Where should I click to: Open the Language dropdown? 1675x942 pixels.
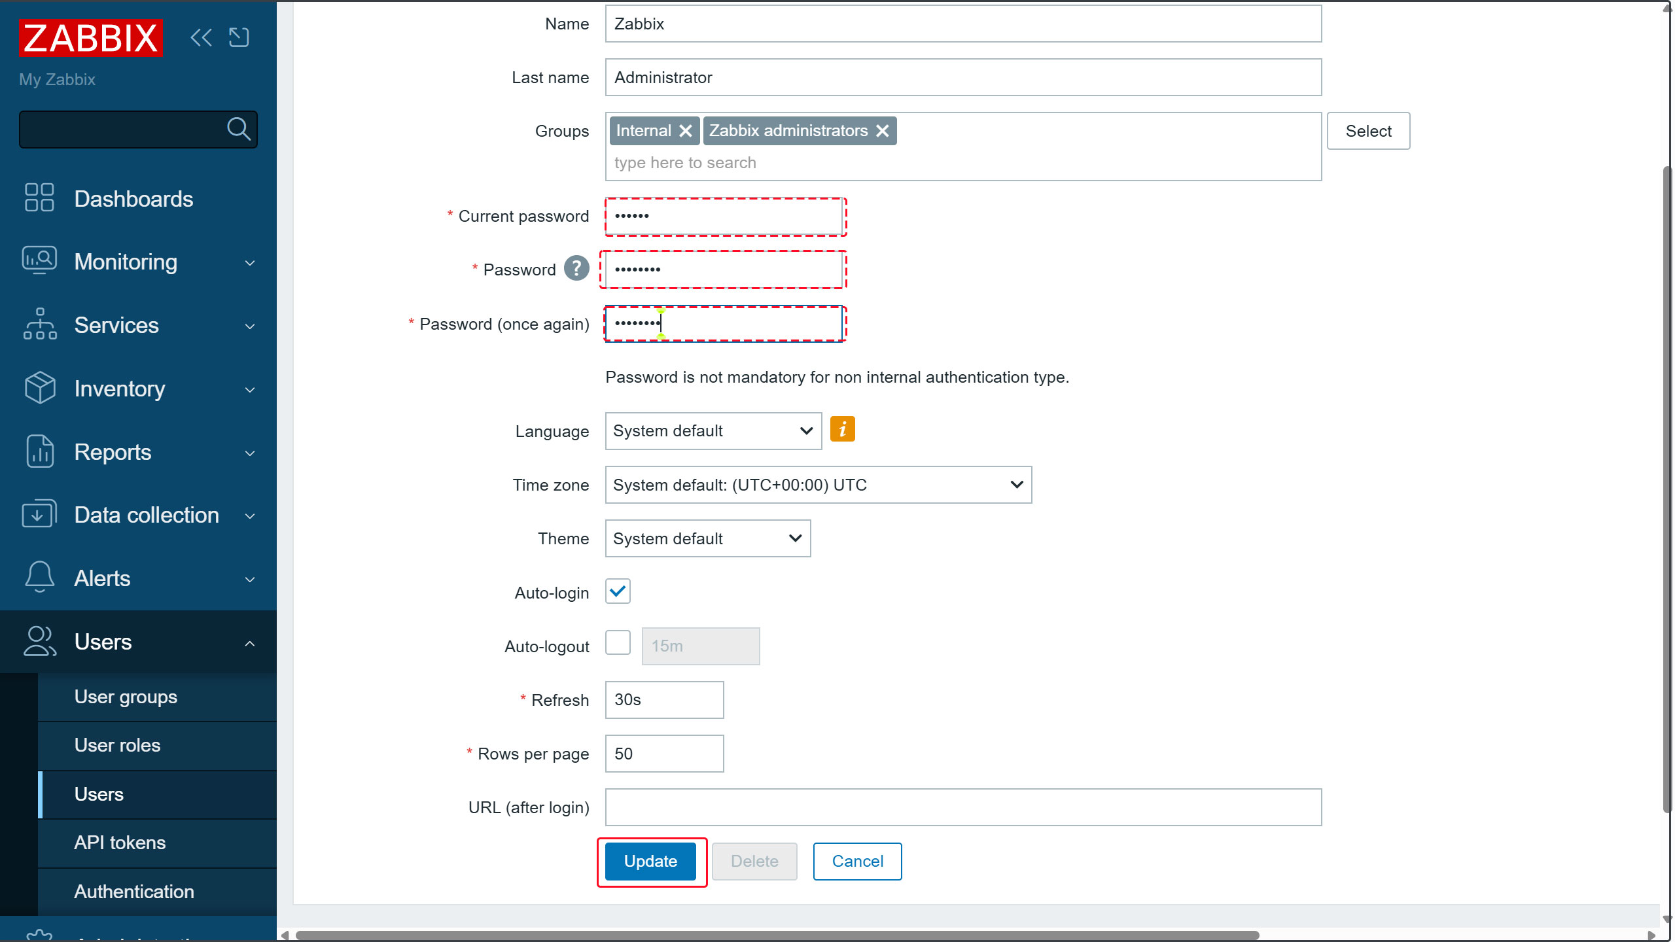click(x=713, y=431)
